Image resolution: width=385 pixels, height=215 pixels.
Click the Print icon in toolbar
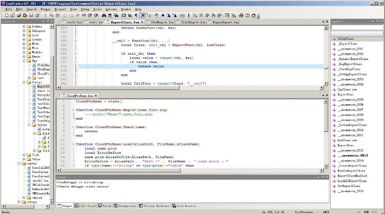pyautogui.click(x=241, y=15)
